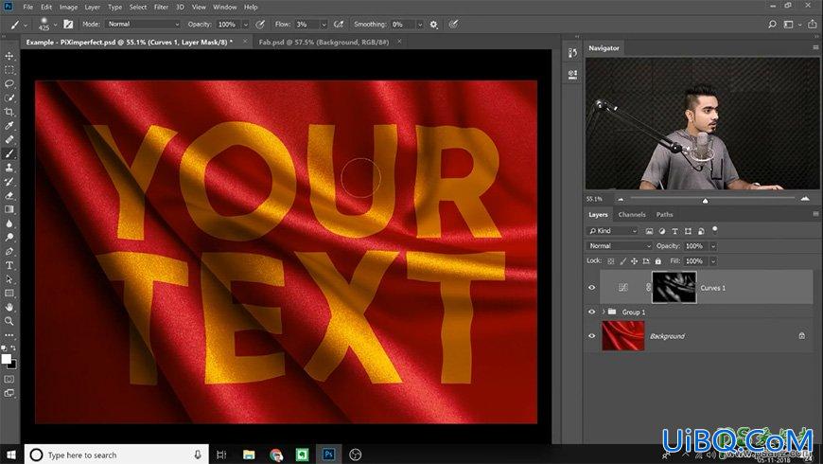Click Windows taskbar search box
823x464 pixels.
116,455
